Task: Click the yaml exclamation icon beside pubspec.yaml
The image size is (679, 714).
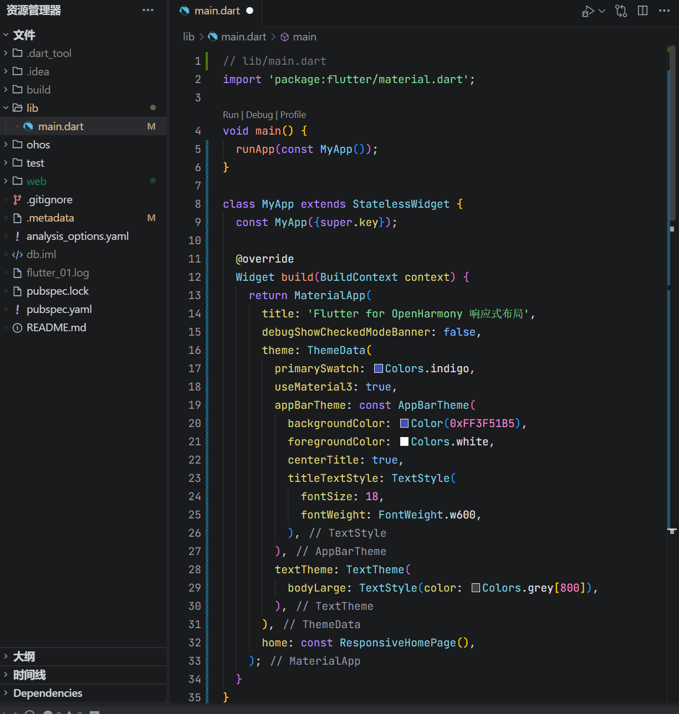Action: pyautogui.click(x=17, y=309)
